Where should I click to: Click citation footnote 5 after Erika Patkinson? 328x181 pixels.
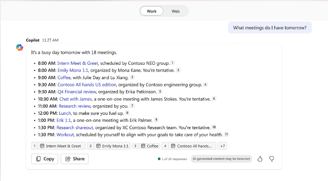click(x=160, y=92)
